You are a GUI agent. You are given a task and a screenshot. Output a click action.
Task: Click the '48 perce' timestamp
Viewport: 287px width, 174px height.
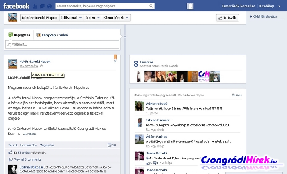tap(152, 113)
